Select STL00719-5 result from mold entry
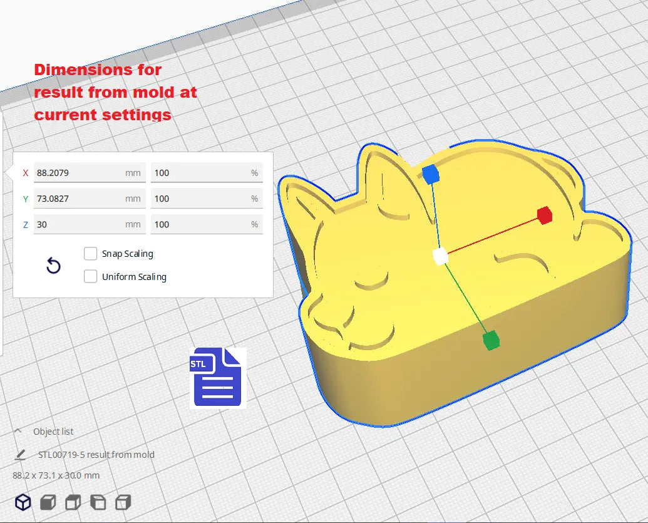 pyautogui.click(x=95, y=455)
